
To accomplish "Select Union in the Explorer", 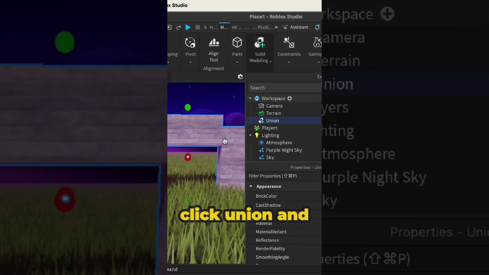I will click(x=272, y=121).
